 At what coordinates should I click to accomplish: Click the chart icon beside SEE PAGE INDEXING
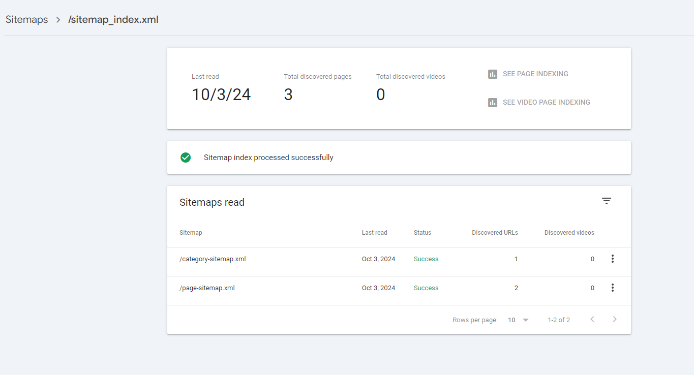coord(492,74)
